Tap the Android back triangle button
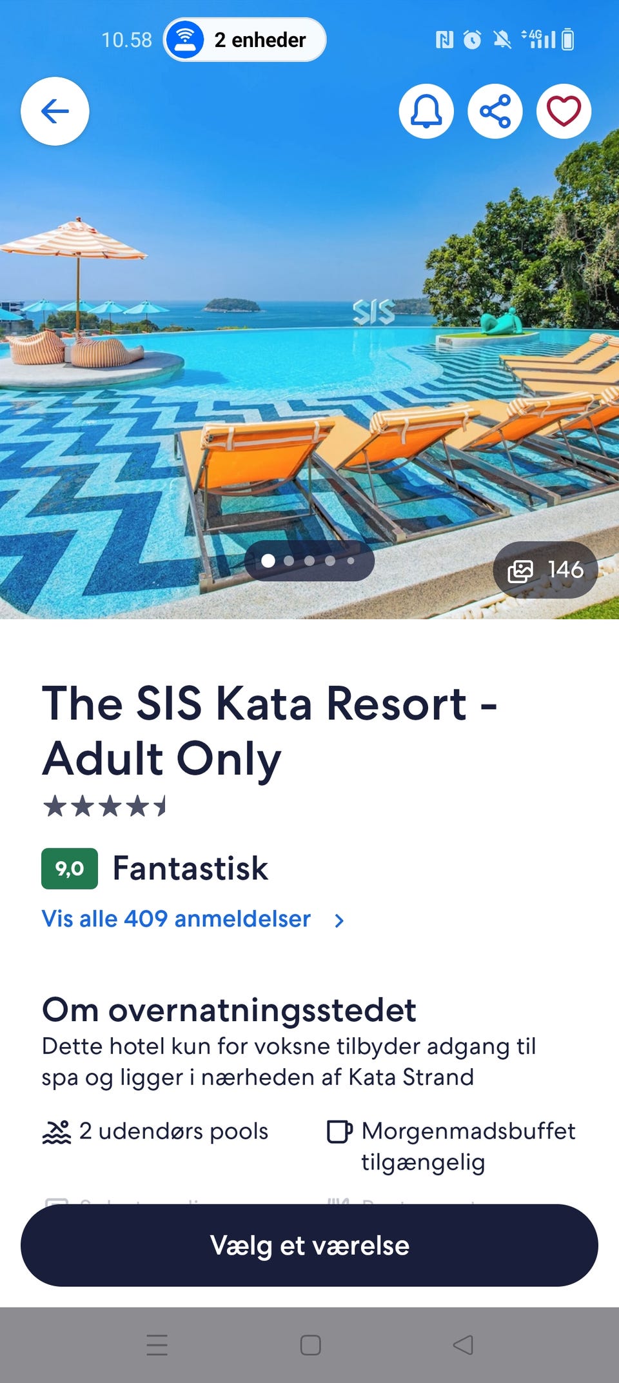 (463, 1345)
